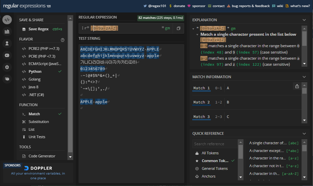Click the Save Regex button

pyautogui.click(x=42, y=29)
